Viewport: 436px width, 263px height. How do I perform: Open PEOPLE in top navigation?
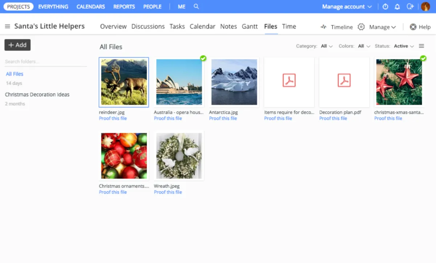[152, 7]
